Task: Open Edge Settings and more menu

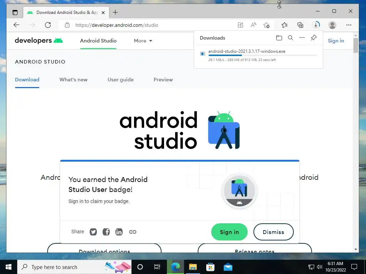Action: [349, 25]
